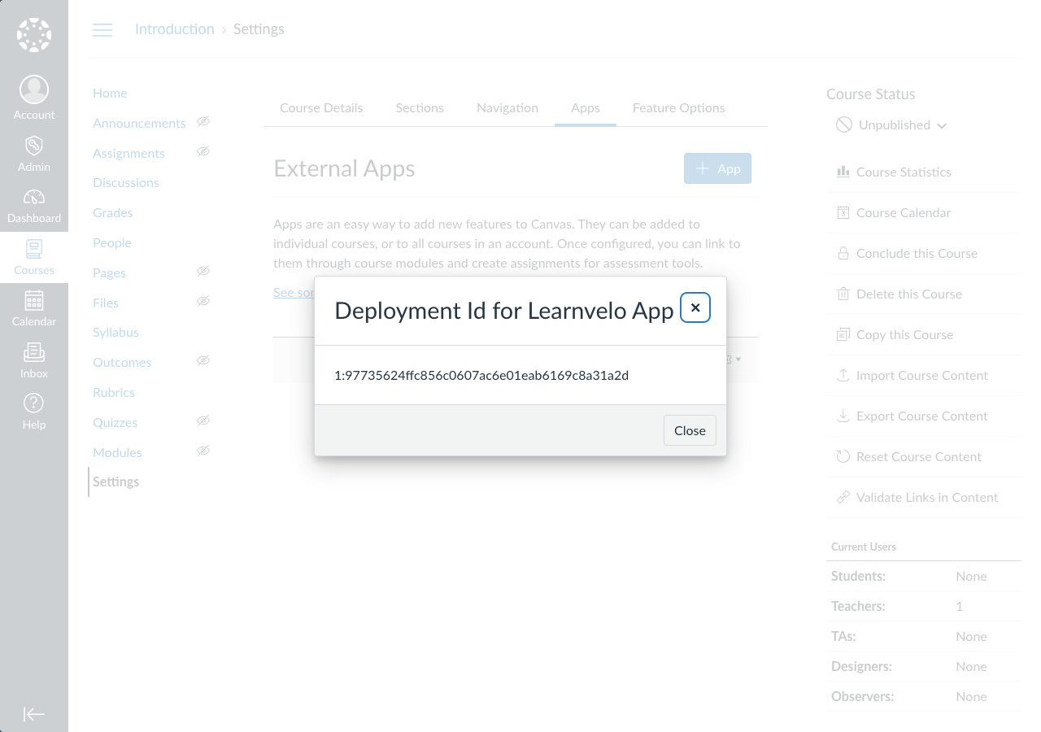Switch to the Sections tab
The height and width of the screenshot is (732, 1041).
coord(420,108)
